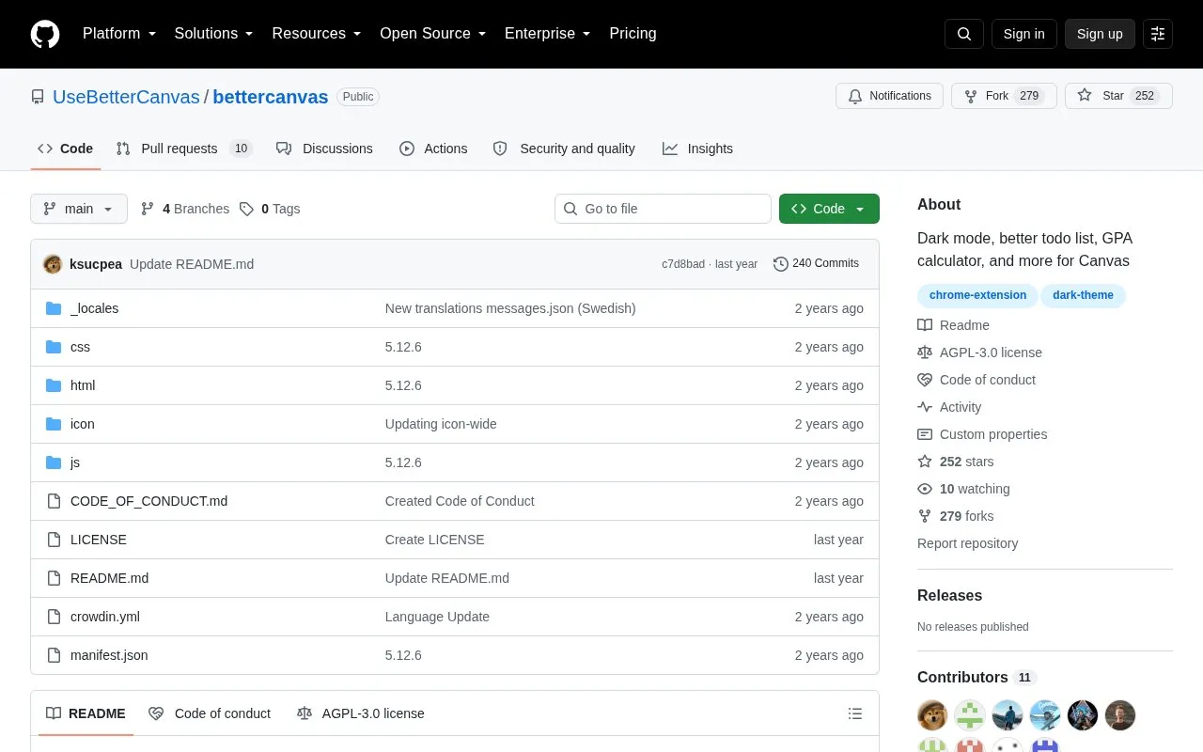Click the eye icon beside 10 watching
1203x752 pixels.
(925, 489)
